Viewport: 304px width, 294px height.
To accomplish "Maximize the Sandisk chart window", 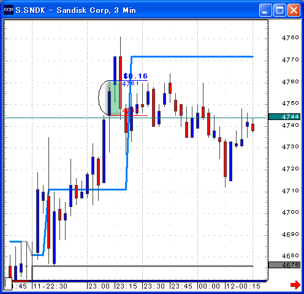I will coord(279,10).
